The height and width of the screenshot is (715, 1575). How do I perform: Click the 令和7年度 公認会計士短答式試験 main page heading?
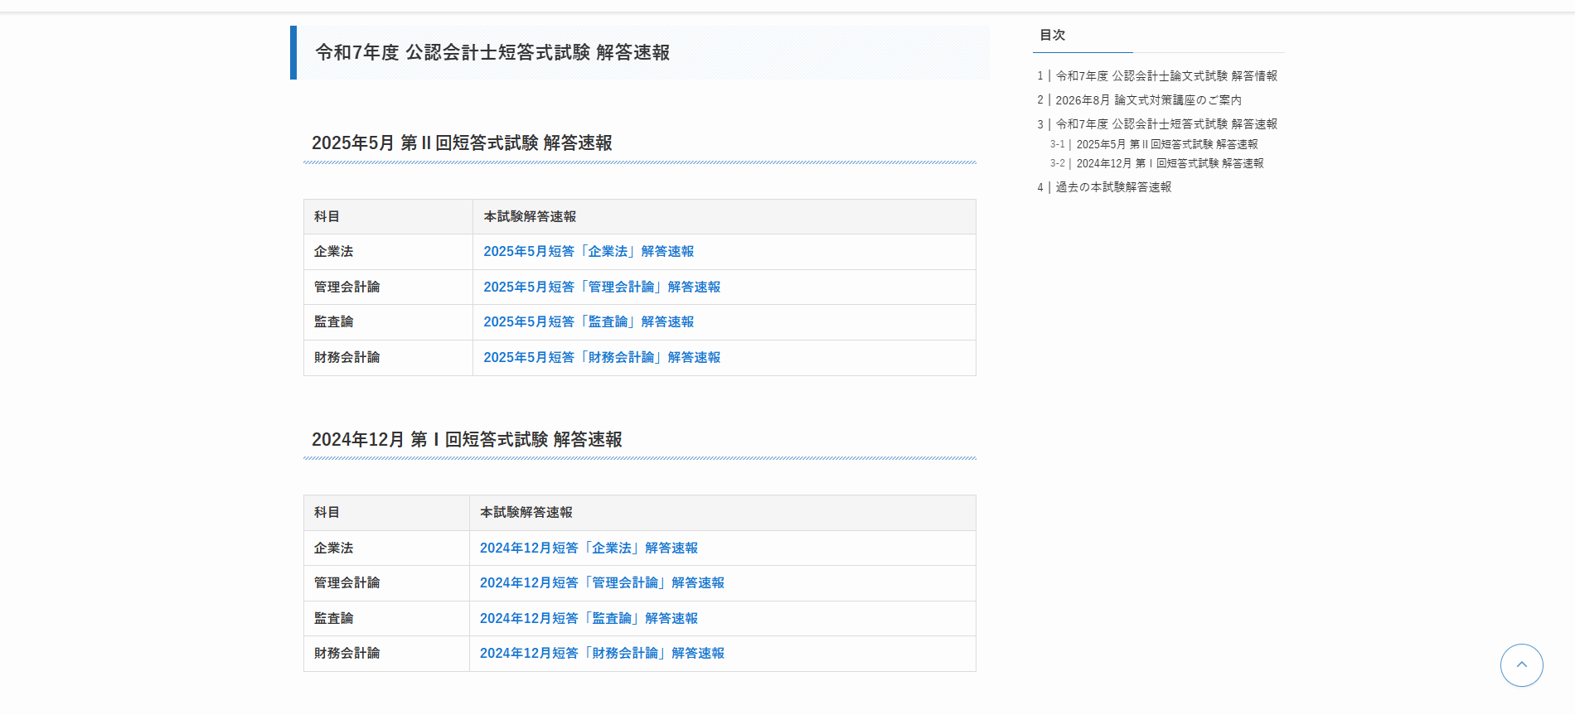492,53
